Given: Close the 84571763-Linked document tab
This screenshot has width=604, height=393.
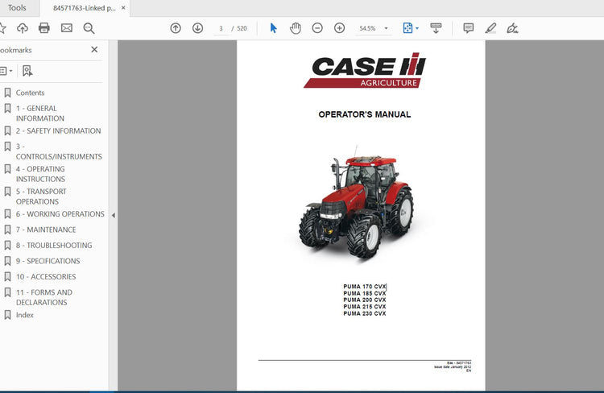Looking at the screenshot, I should [123, 8].
